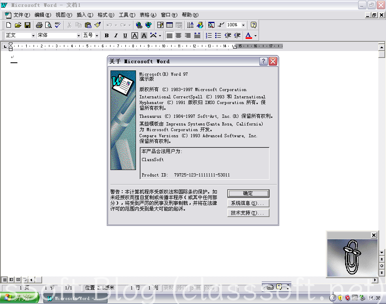Open Print Preview
The image size is (386, 304).
click(x=48, y=25)
